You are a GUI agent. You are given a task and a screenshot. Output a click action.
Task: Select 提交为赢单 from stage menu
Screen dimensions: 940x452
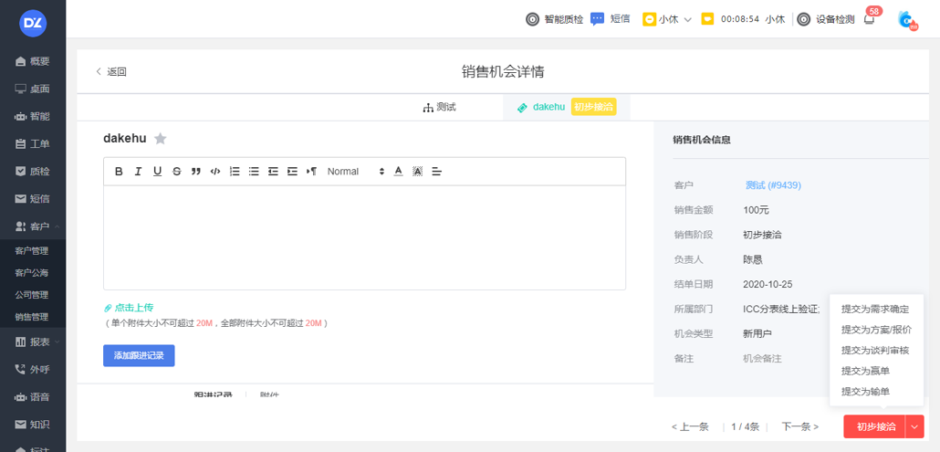(x=865, y=371)
